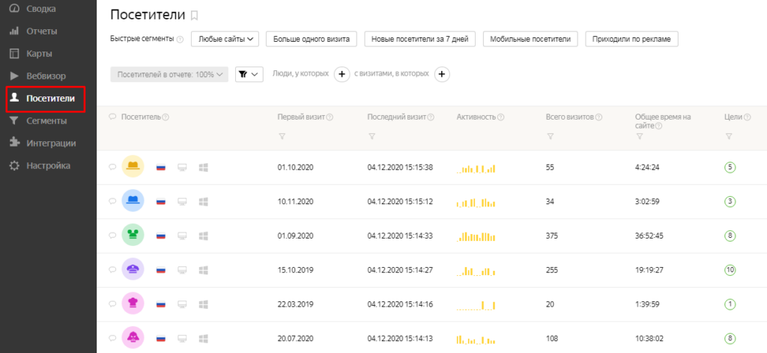This screenshot has height=353, width=767.
Task: Select Приходили по рекламе segment
Action: pyautogui.click(x=631, y=39)
